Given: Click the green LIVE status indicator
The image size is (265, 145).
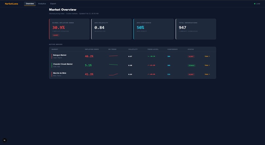Looking at the screenshot, I should coord(257,4).
